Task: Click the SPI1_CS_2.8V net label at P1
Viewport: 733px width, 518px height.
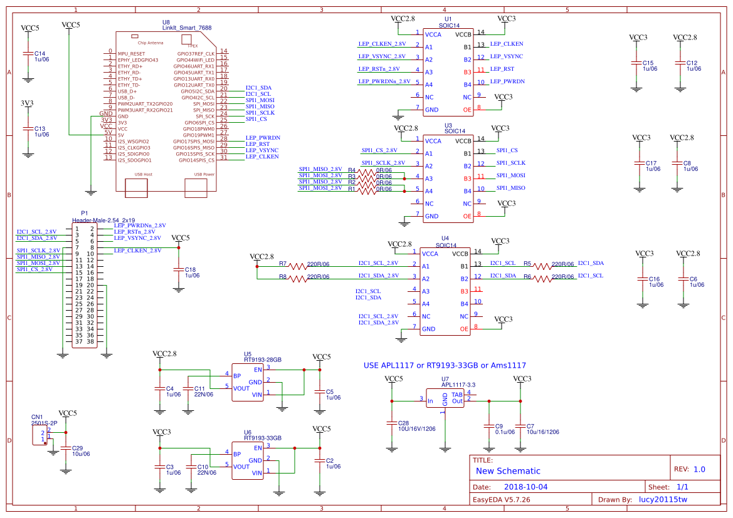Action: point(34,269)
